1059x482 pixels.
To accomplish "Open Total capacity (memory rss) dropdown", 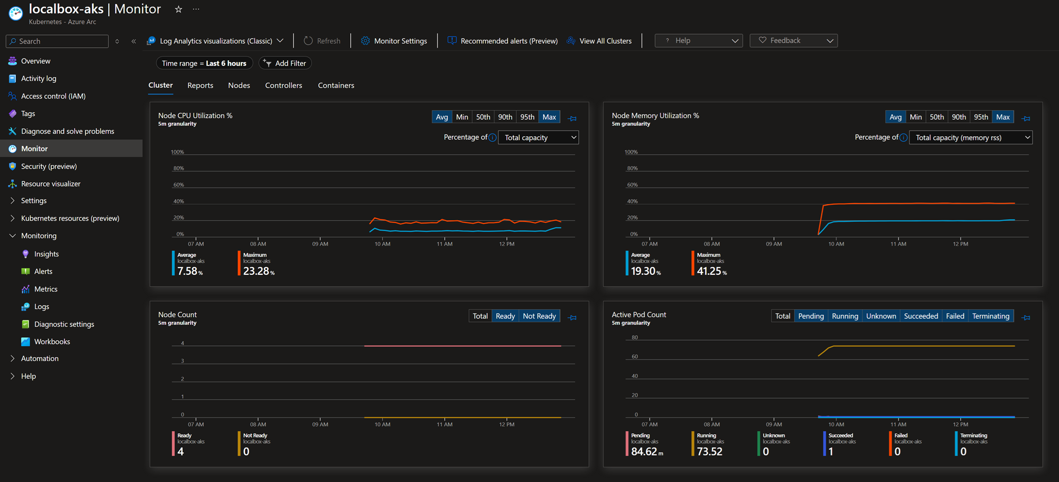I will pos(971,138).
